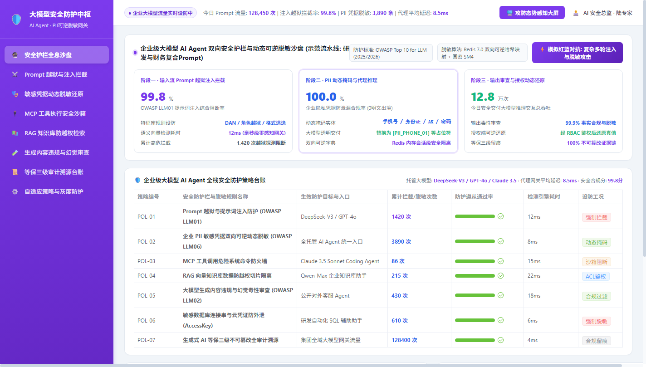Select the 阶段三 · 输出审查与授权动态还原 card
This screenshot has width=646, height=367.
point(543,111)
